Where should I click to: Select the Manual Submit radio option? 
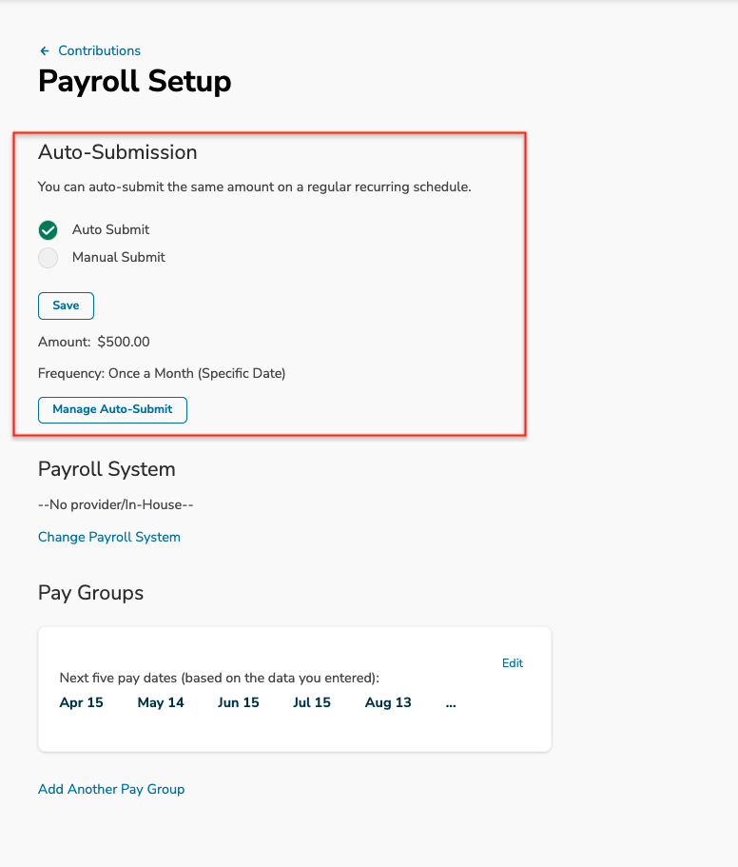49,258
